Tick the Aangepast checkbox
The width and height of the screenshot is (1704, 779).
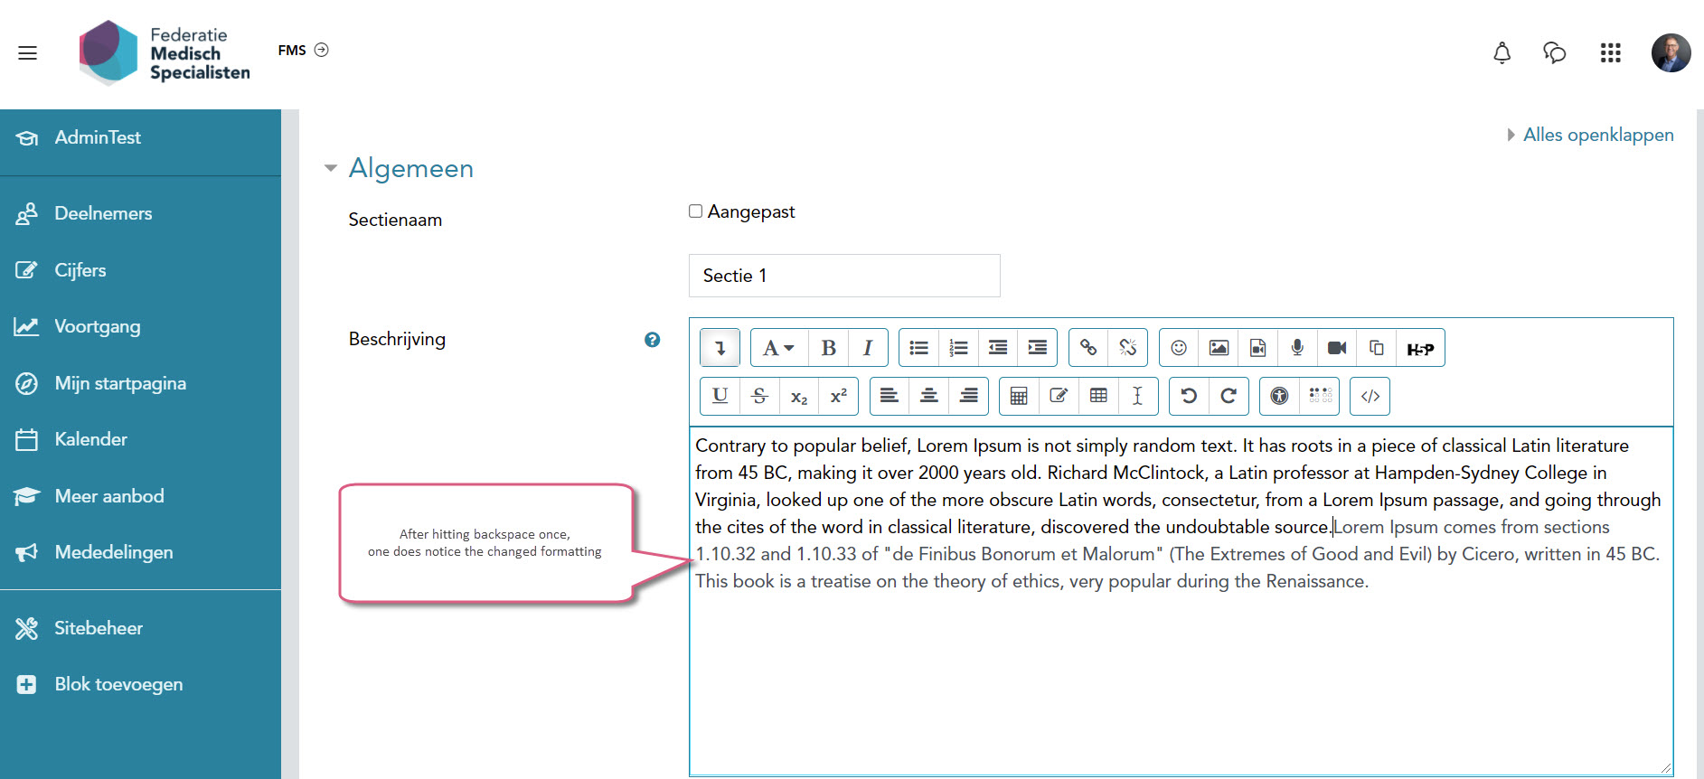[x=695, y=211]
